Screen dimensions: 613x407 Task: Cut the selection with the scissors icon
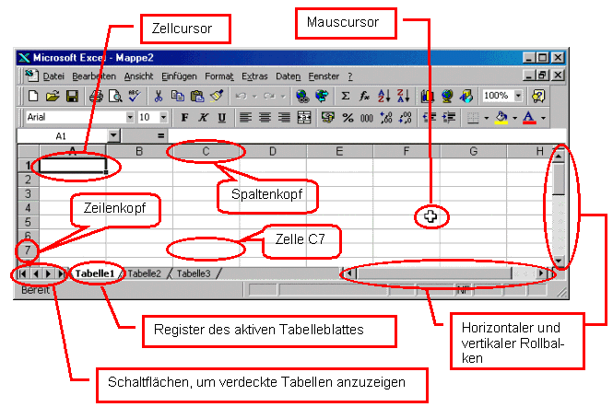159,96
